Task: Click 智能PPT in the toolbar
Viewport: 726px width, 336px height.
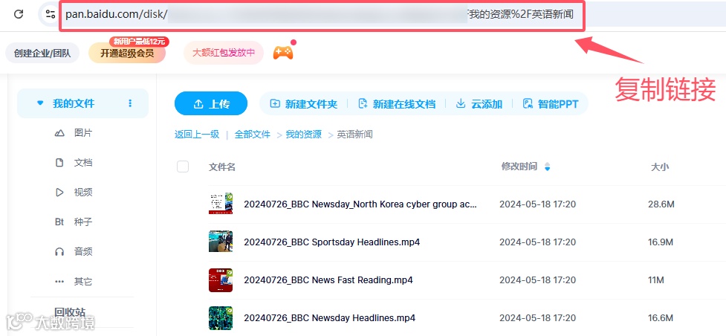Action: [551, 104]
